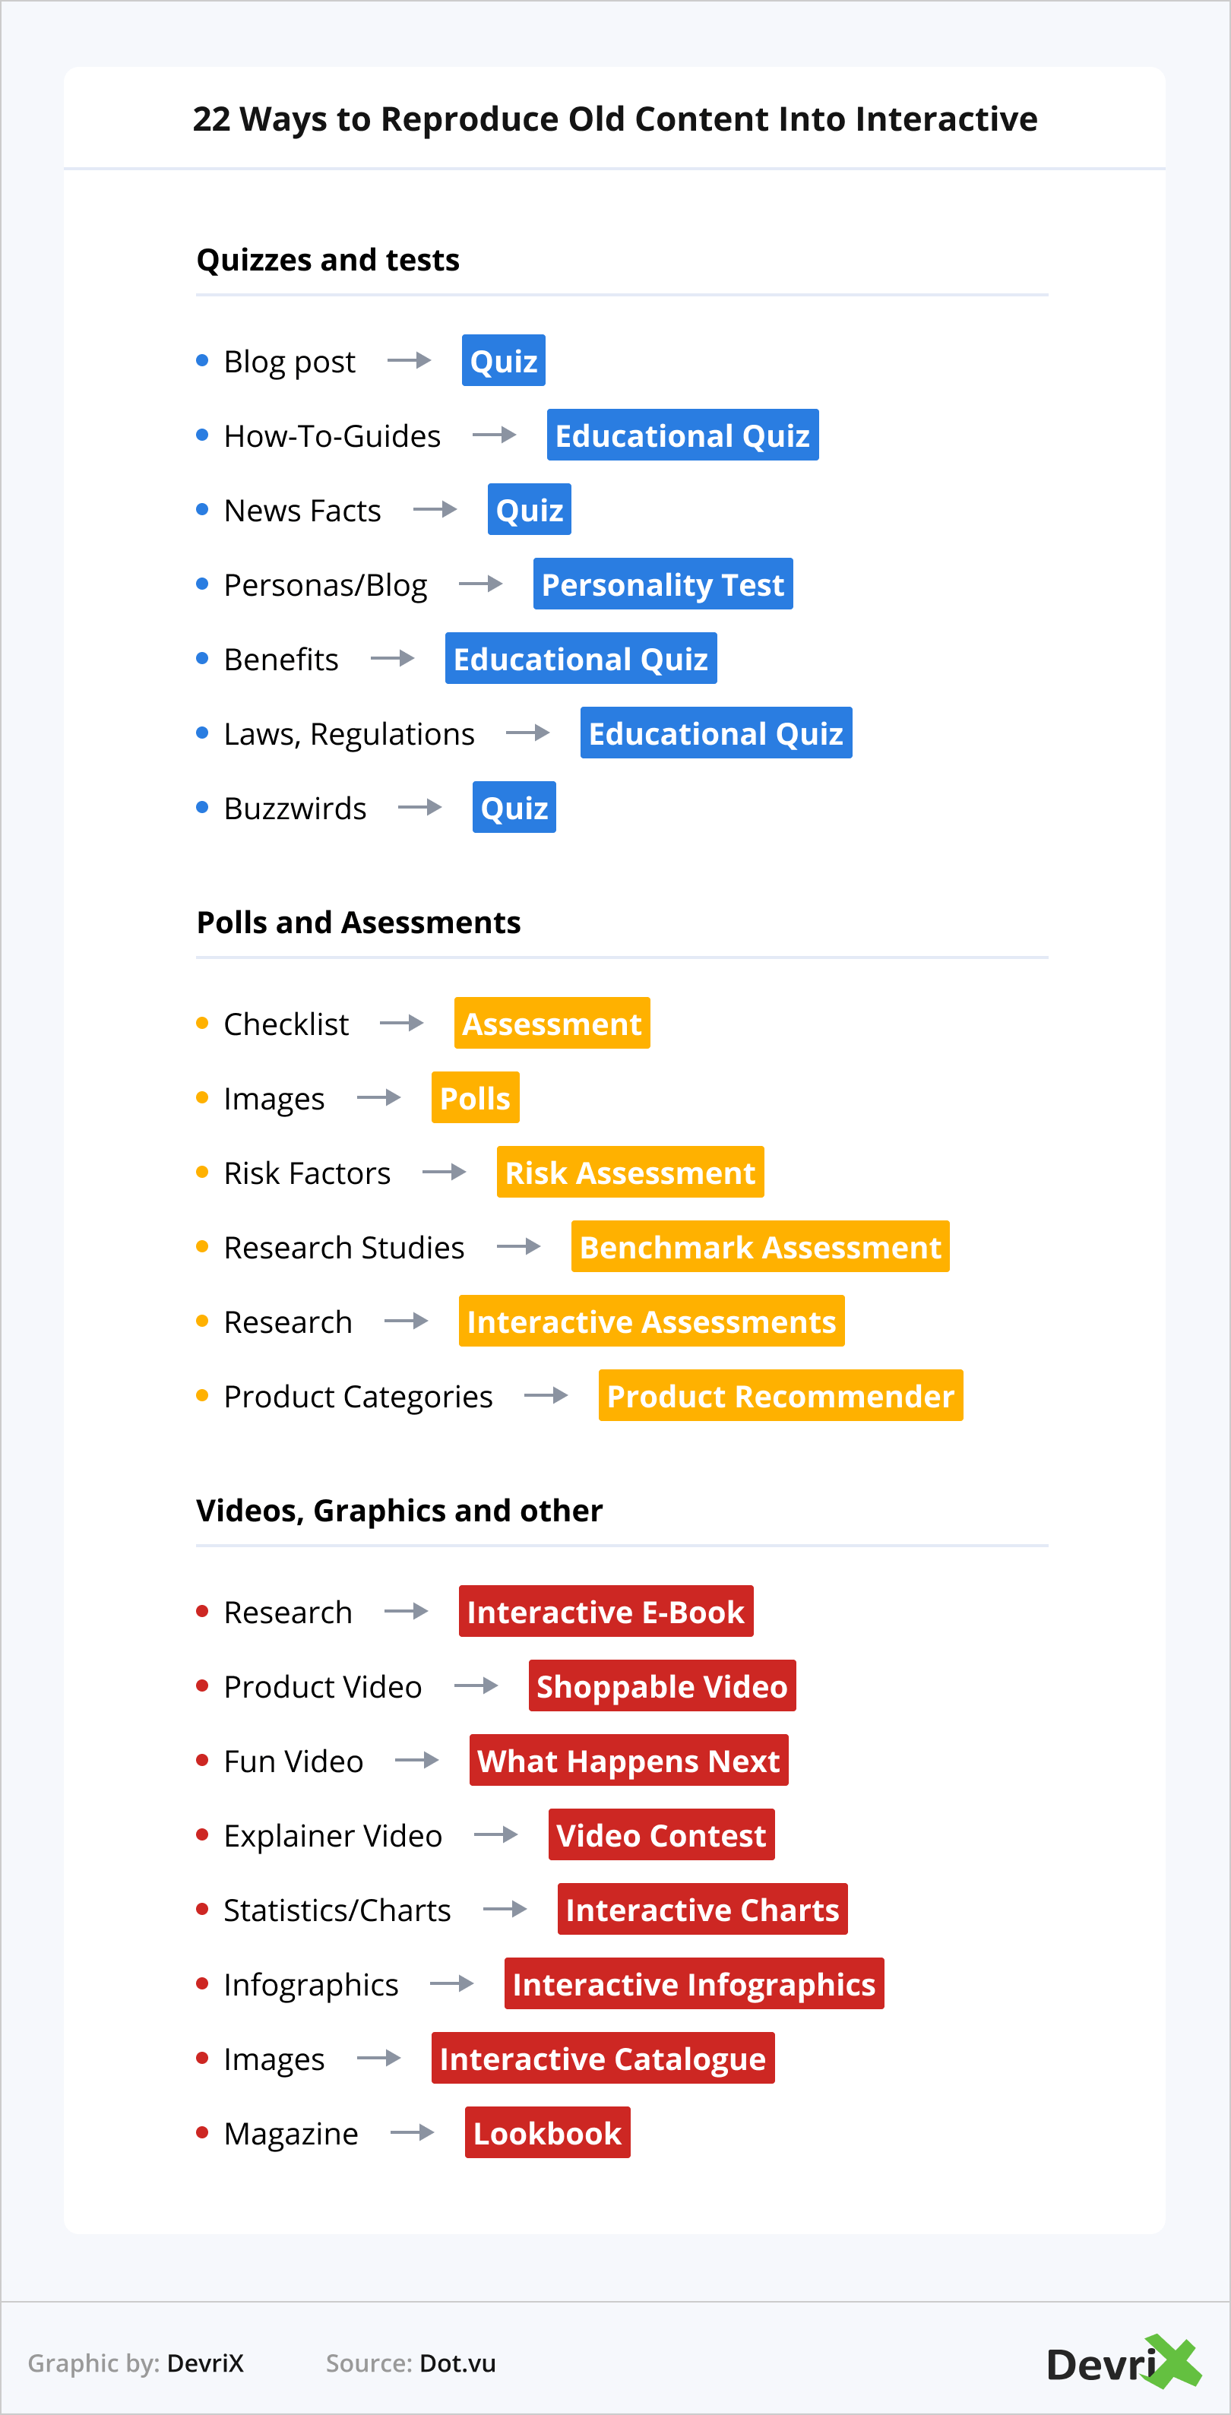Select the Personality Test label
The width and height of the screenshot is (1231, 2415).
point(663,584)
